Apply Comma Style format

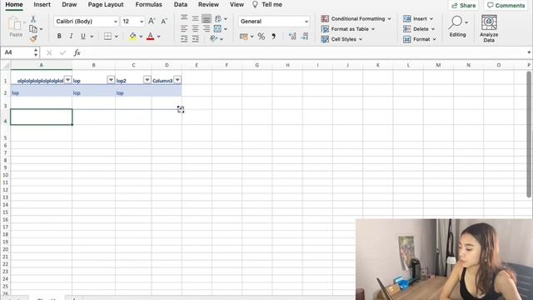(274, 36)
